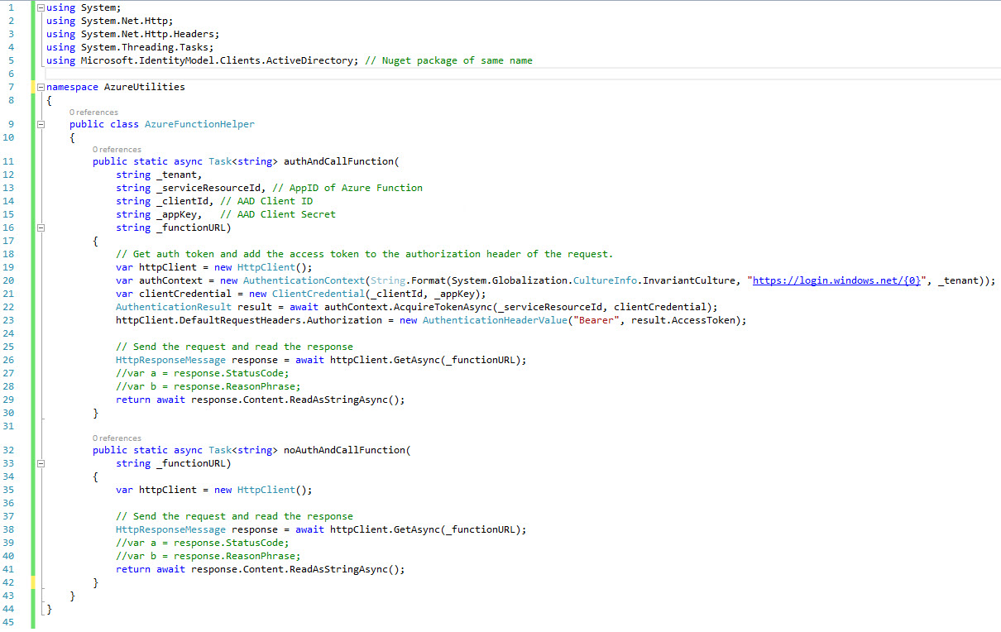This screenshot has height=632, width=1001.
Task: Collapse noAuthAndCallFunction body toggle at line 33
Action: point(41,463)
